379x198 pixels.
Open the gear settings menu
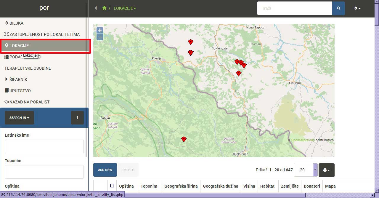click(357, 8)
